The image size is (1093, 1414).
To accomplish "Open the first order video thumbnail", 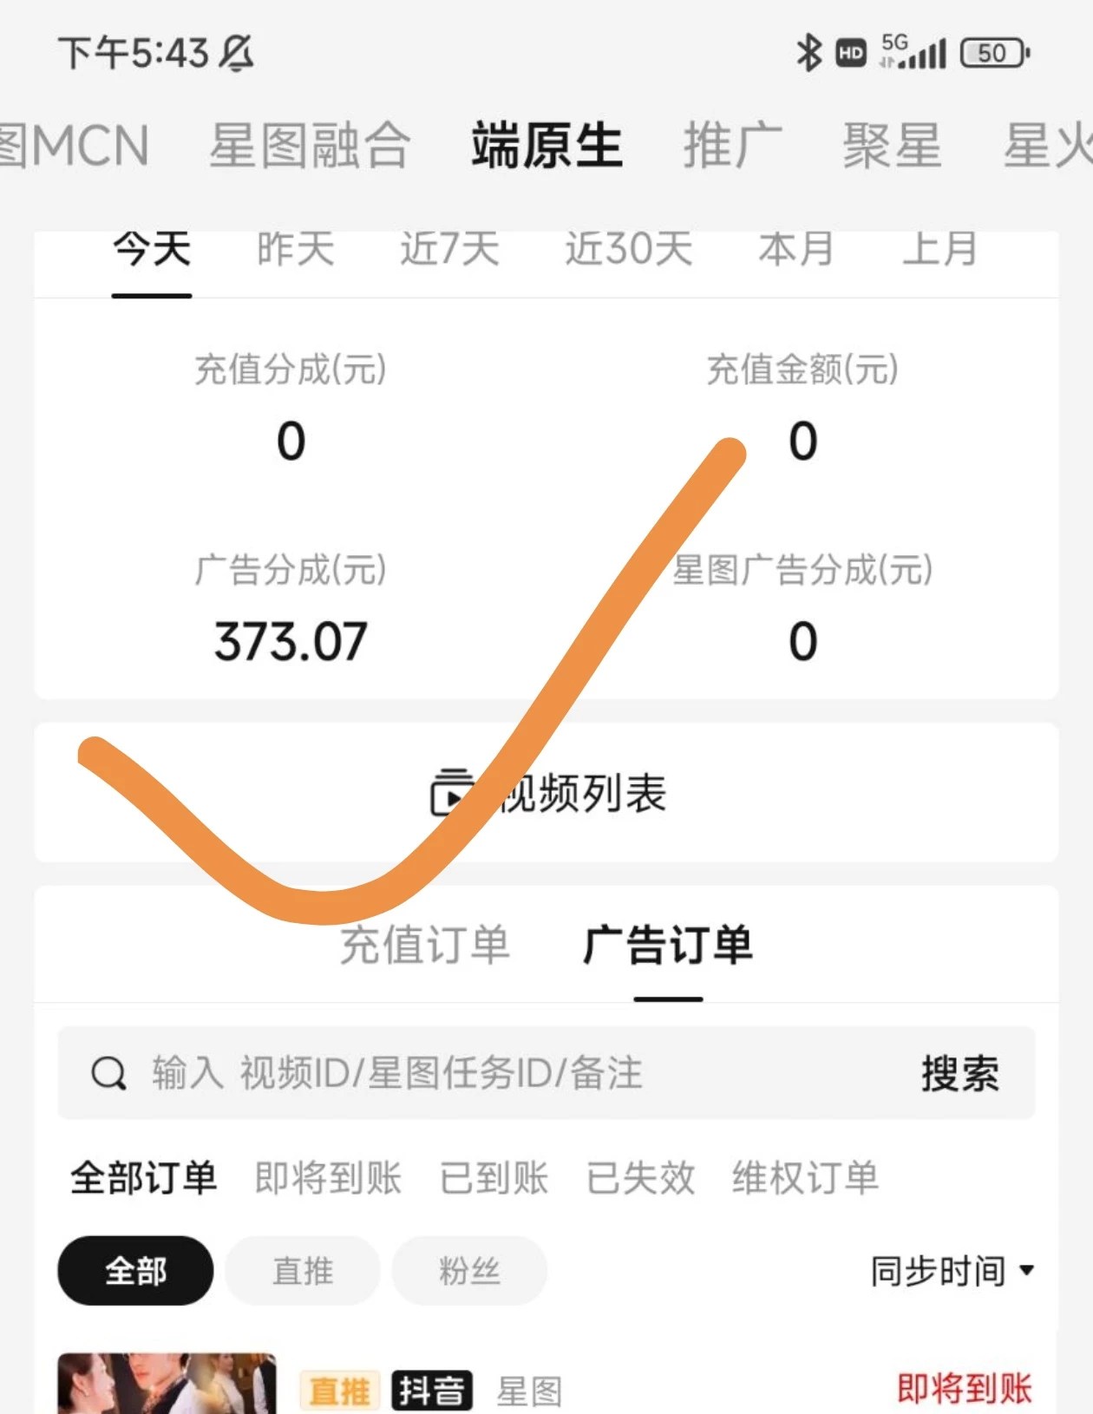I will pyautogui.click(x=167, y=1384).
